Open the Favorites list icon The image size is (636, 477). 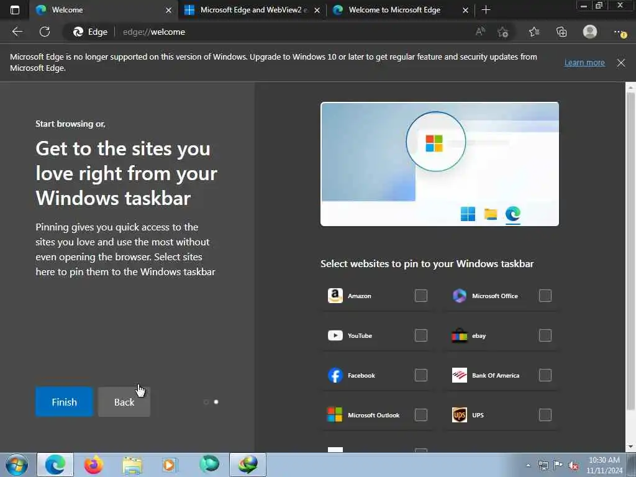click(x=534, y=32)
